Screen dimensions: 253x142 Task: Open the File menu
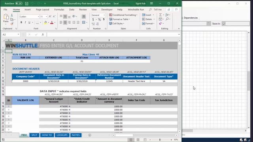coord(5,9)
